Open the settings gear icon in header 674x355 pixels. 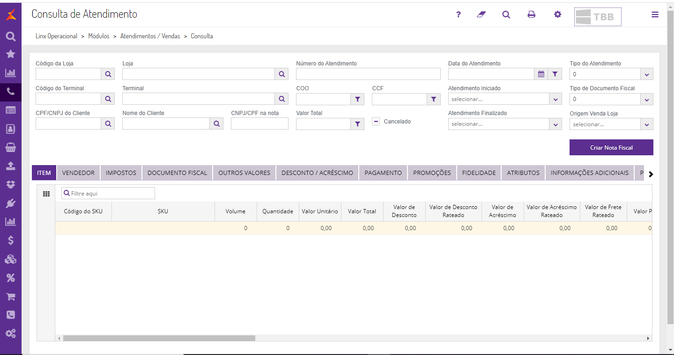(557, 14)
